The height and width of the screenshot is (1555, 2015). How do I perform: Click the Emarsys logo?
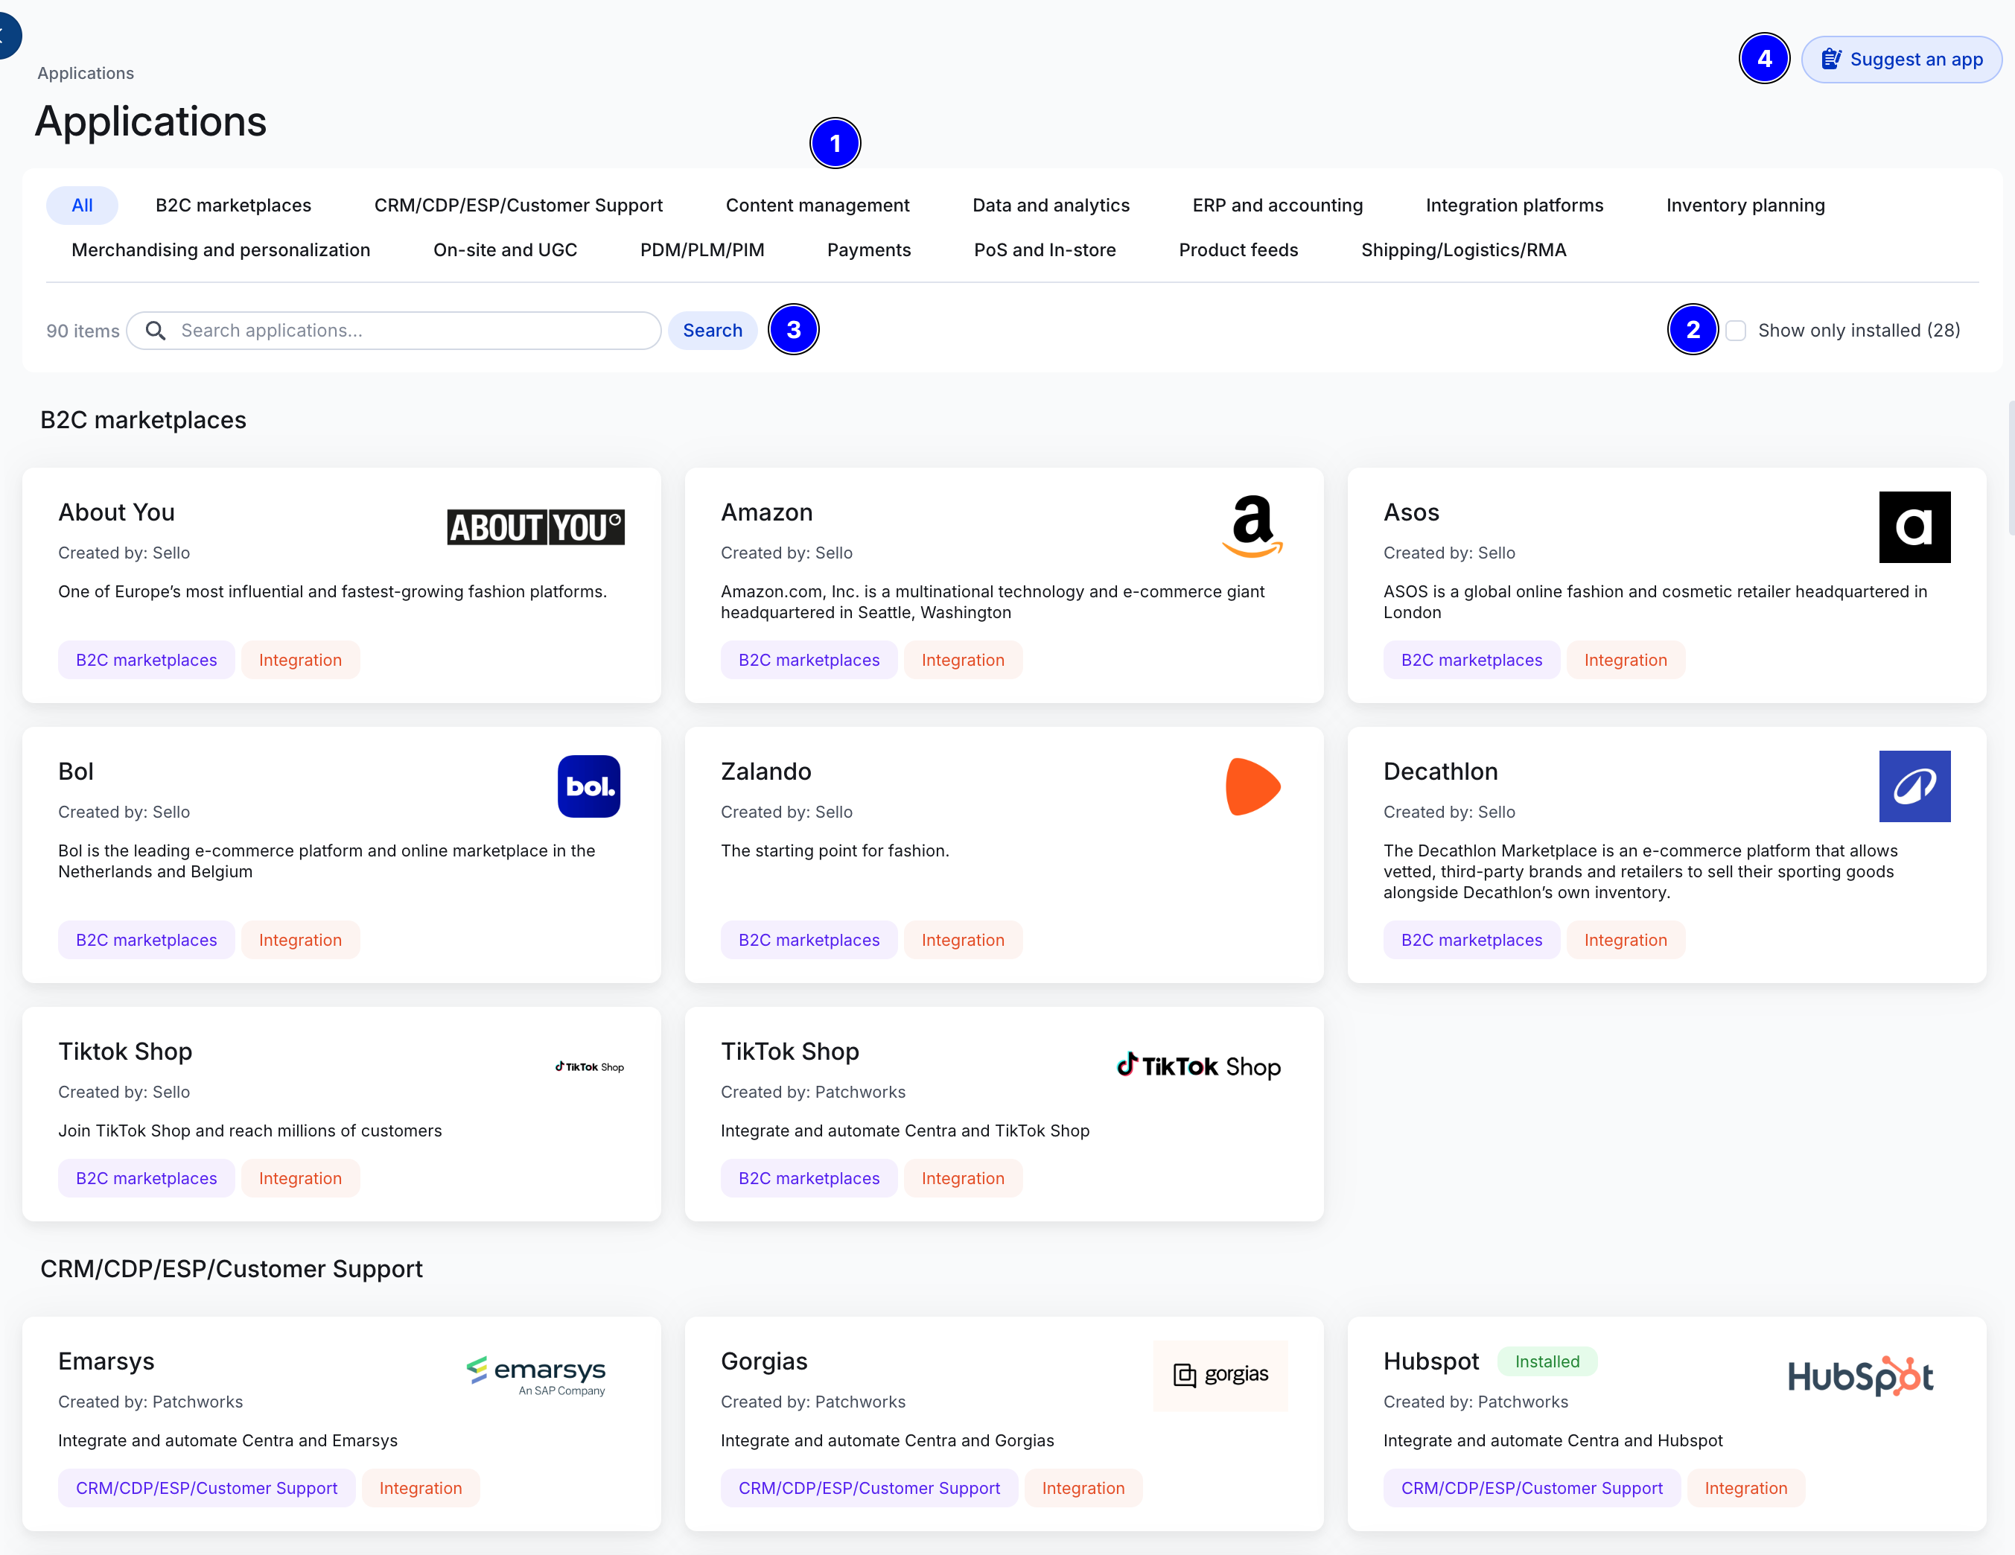pos(536,1376)
